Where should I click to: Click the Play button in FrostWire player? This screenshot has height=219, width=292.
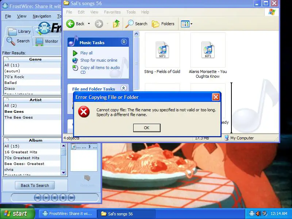[x=46, y=197]
